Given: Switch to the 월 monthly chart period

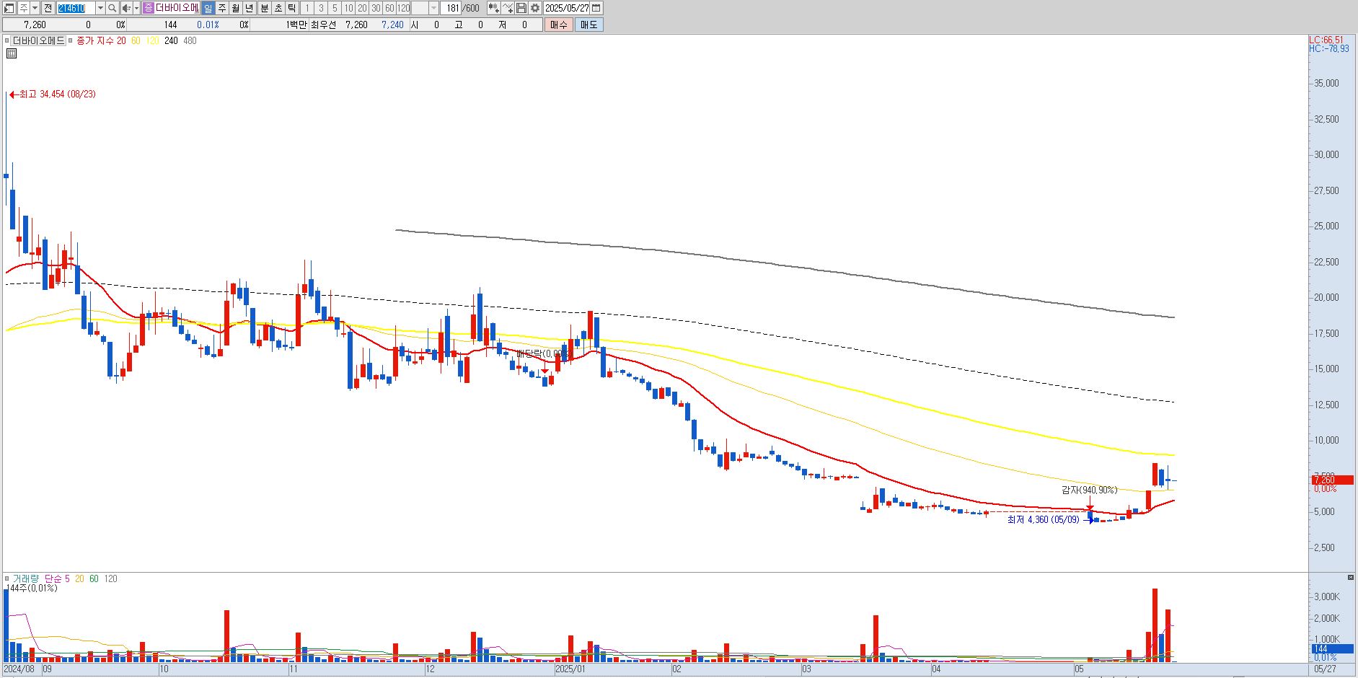Looking at the screenshot, I should [x=235, y=8].
